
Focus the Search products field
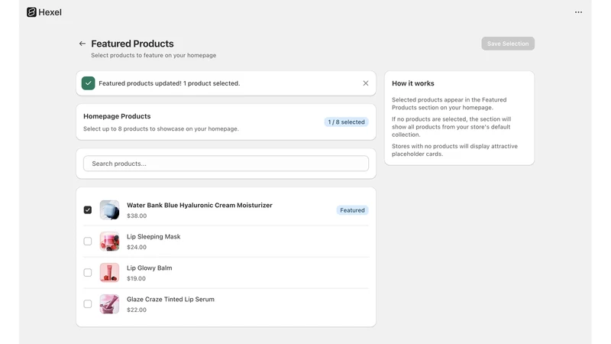(226, 164)
